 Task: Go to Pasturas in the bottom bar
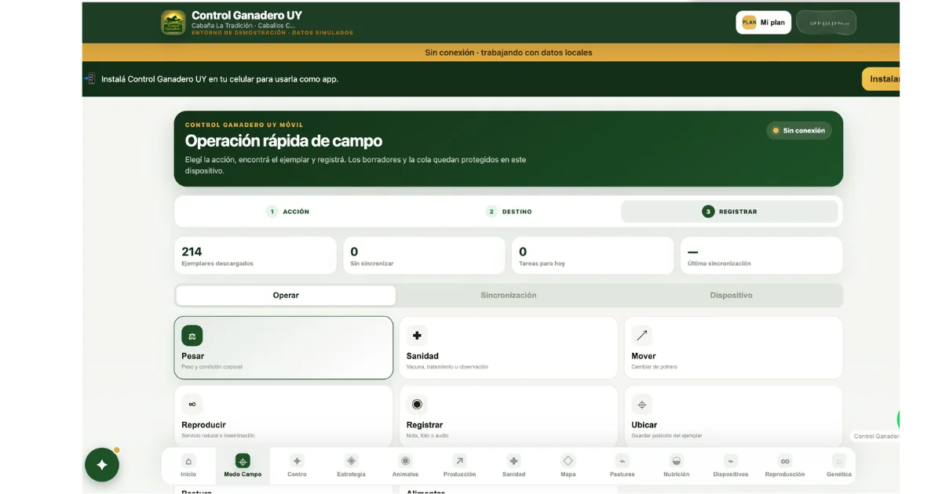point(622,465)
